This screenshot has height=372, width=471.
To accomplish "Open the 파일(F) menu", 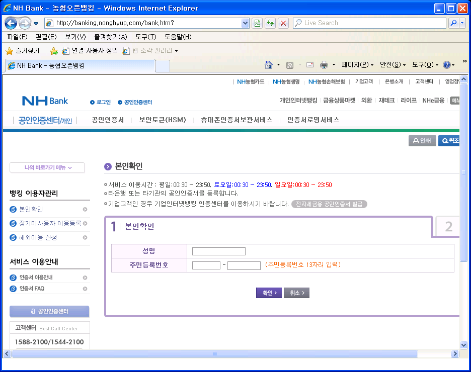I will click(x=17, y=37).
